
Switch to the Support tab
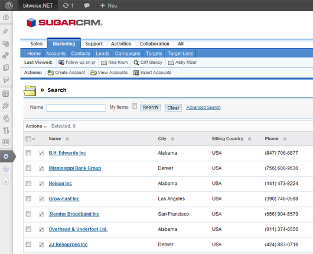94,44
